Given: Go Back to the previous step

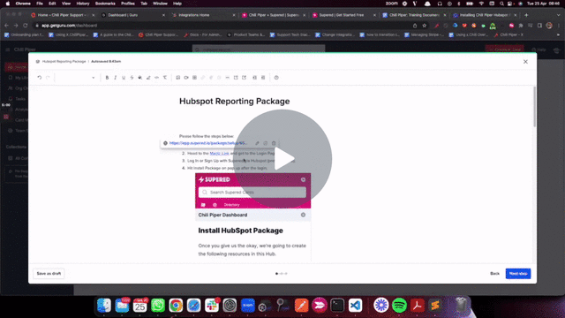Looking at the screenshot, I should (494, 274).
